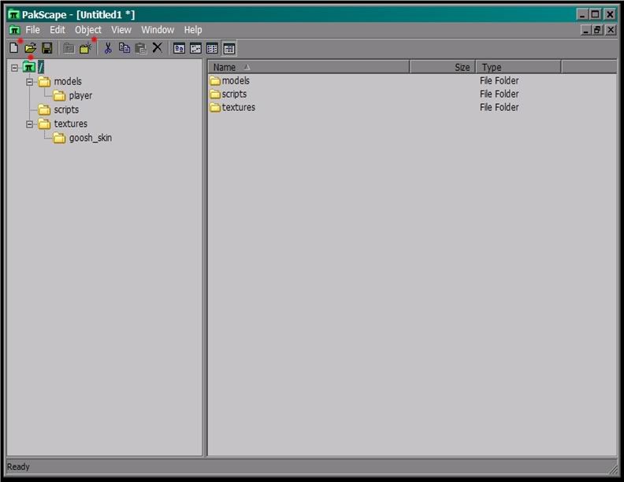Switch to large icons view
Image resolution: width=624 pixels, height=482 pixels.
(x=179, y=49)
